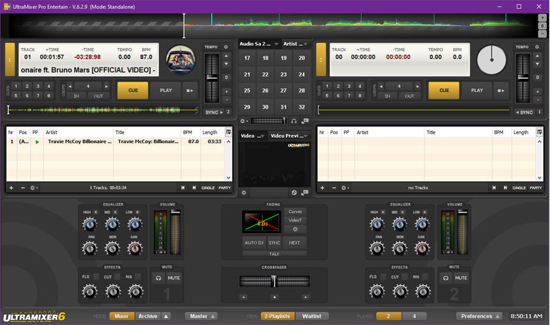Click the video disable (no-entry) icon
The width and height of the screenshot is (550, 325).
coord(294,193)
